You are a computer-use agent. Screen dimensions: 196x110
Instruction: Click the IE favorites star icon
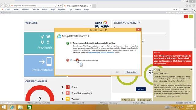pyautogui.click(x=190, y=5)
